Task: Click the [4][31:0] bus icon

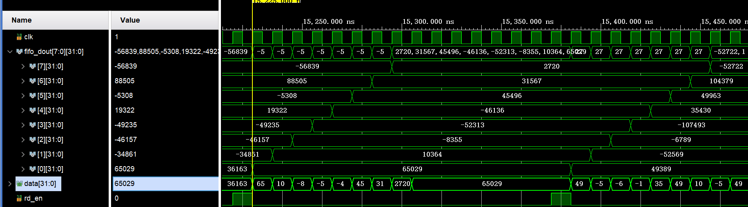Action: pos(33,110)
